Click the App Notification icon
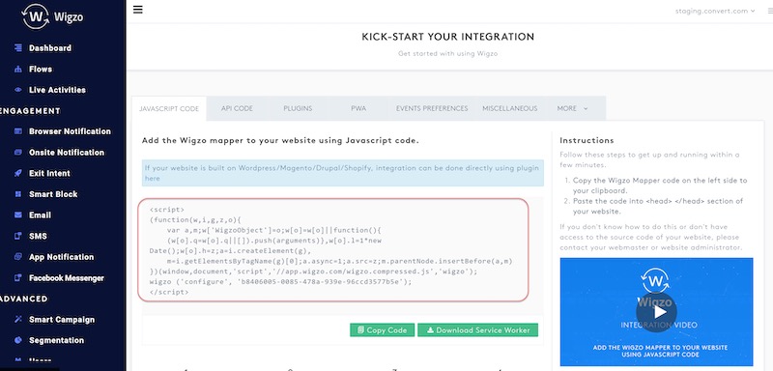 coord(18,257)
